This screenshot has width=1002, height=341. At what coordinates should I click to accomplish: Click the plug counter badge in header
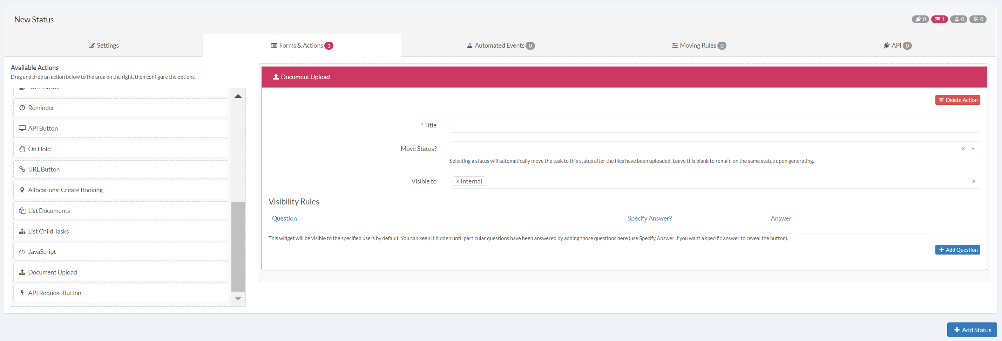920,19
